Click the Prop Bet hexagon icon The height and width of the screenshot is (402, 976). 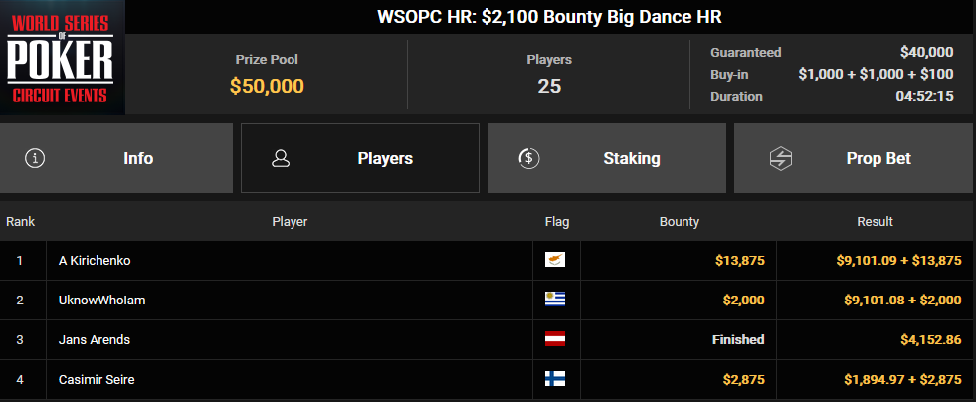pyautogui.click(x=780, y=158)
